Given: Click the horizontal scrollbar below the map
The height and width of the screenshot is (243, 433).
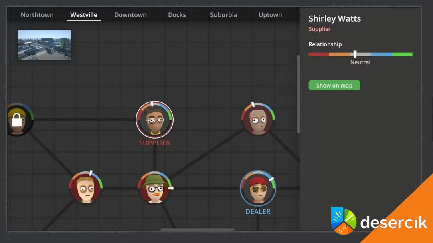Looking at the screenshot, I should [x=197, y=230].
